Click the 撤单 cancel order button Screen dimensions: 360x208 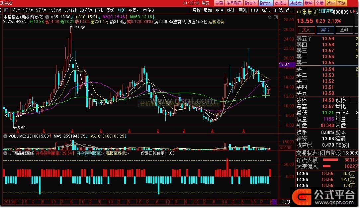pyautogui.click(x=309, y=3)
